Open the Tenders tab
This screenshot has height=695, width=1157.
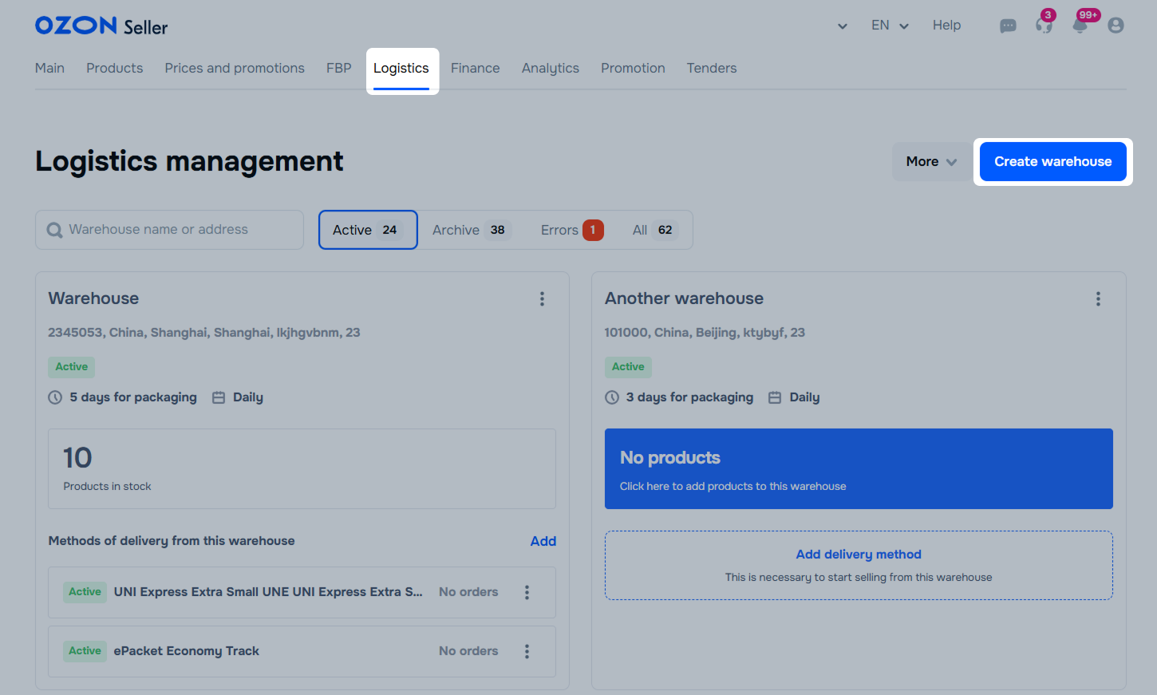pos(712,69)
